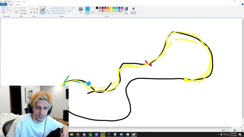Expand the Paste dropdown arrow
This screenshot has width=244, height=137.
click(x=3, y=14)
